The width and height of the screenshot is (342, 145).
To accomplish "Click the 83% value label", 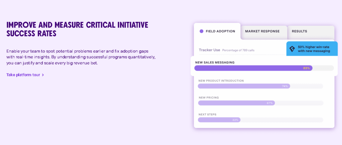I will (307, 68).
